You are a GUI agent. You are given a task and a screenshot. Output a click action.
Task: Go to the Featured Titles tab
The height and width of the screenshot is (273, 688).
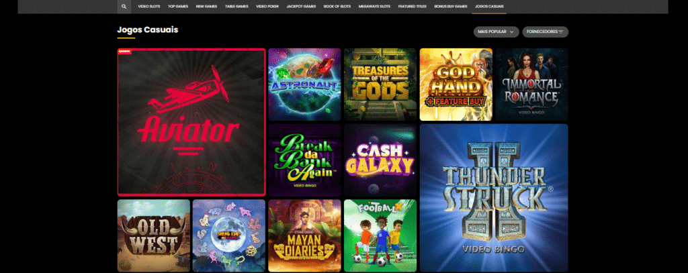[413, 7]
